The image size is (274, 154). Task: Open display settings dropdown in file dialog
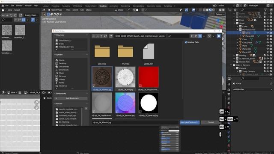pyautogui.click(x=204, y=36)
